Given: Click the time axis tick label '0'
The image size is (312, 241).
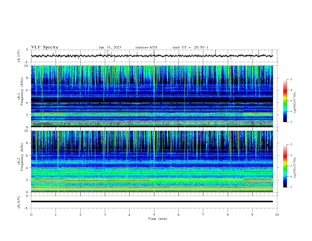Looking at the screenshot, I should click(31, 215).
